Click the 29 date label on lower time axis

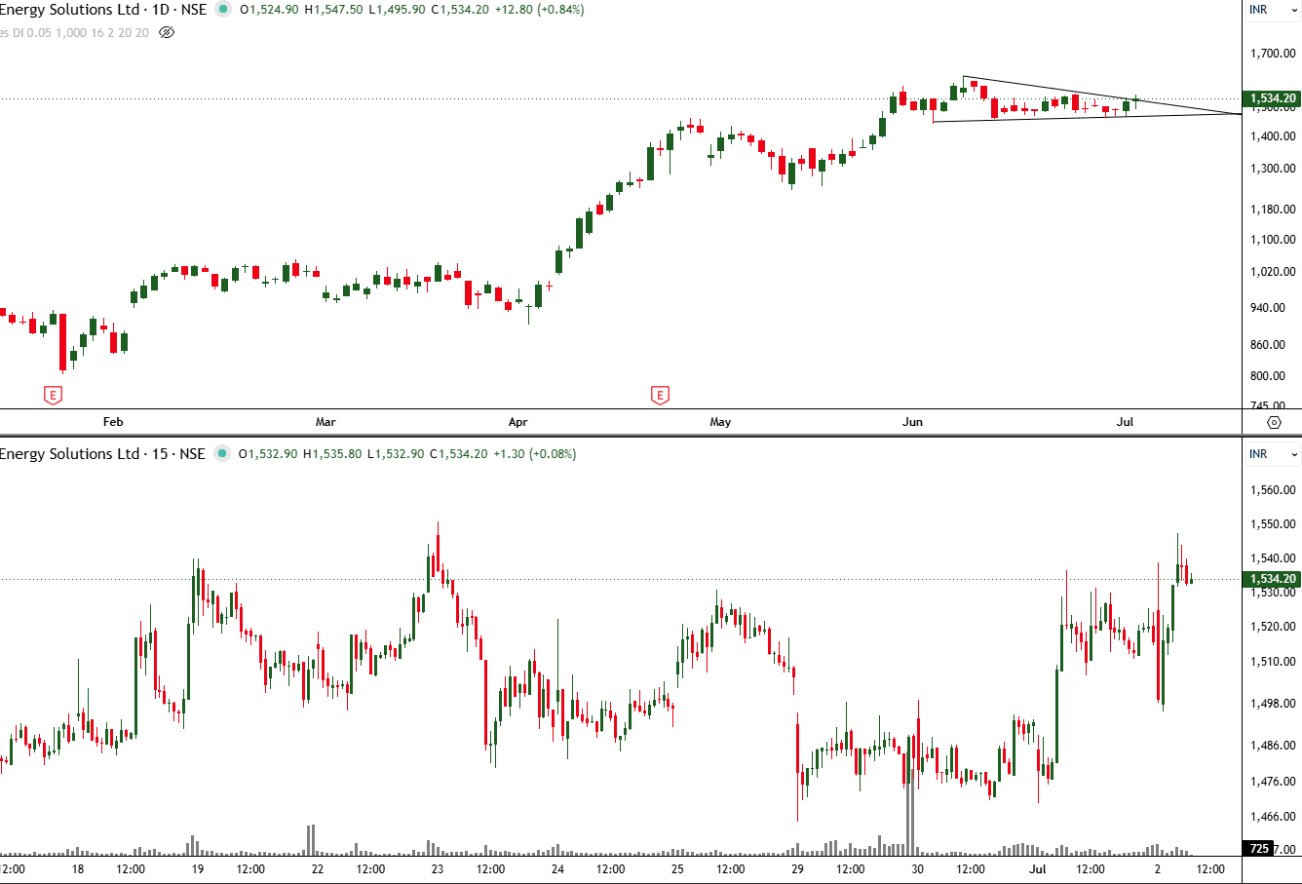[x=797, y=869]
